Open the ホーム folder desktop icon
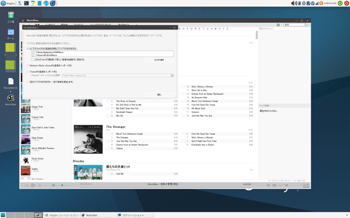The width and height of the screenshot is (350, 218). point(10,32)
